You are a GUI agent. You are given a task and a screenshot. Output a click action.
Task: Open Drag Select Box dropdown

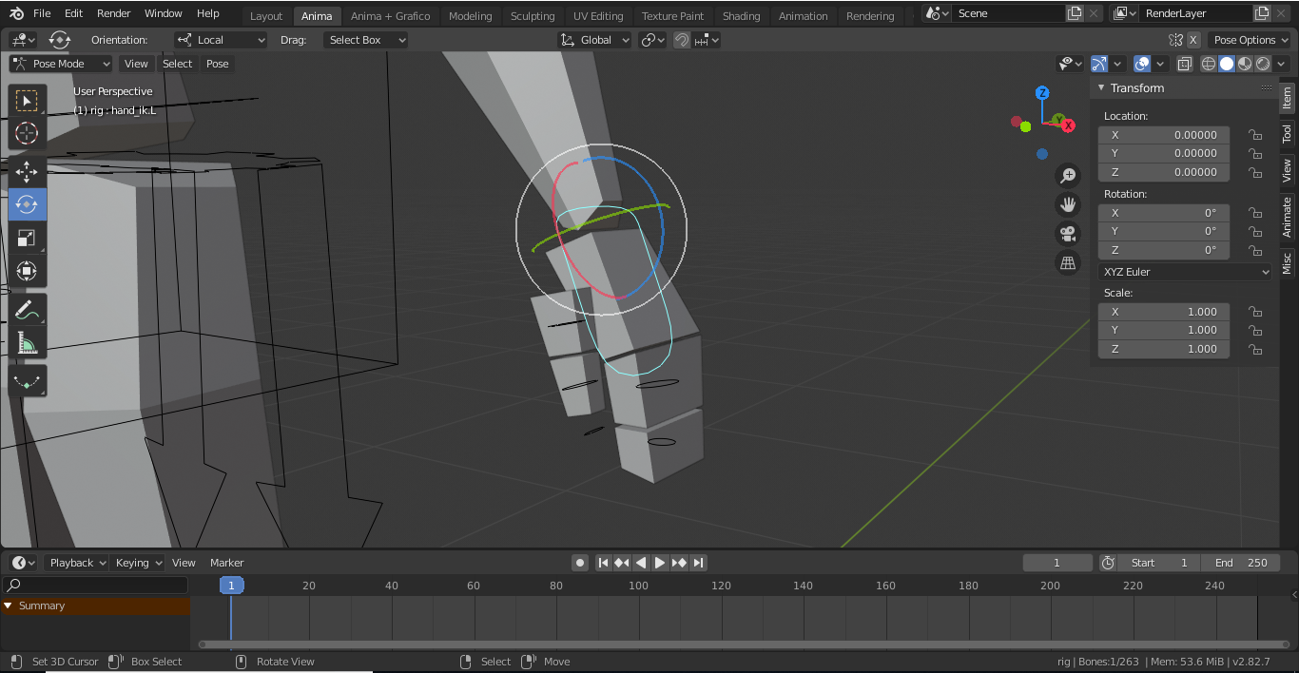click(x=365, y=40)
